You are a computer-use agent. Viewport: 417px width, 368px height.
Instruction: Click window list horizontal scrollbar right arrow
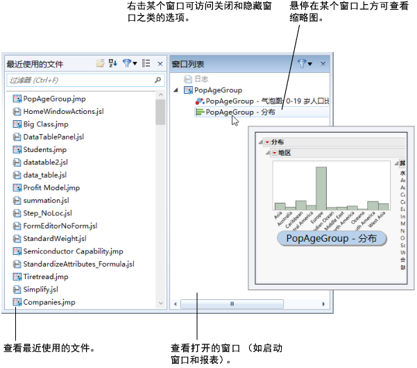[x=323, y=304]
